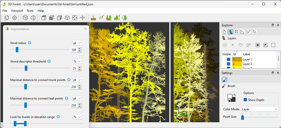This screenshot has width=281, height=128.
Task: Open the leaf points distance unit dropdown
Action: [x=77, y=98]
